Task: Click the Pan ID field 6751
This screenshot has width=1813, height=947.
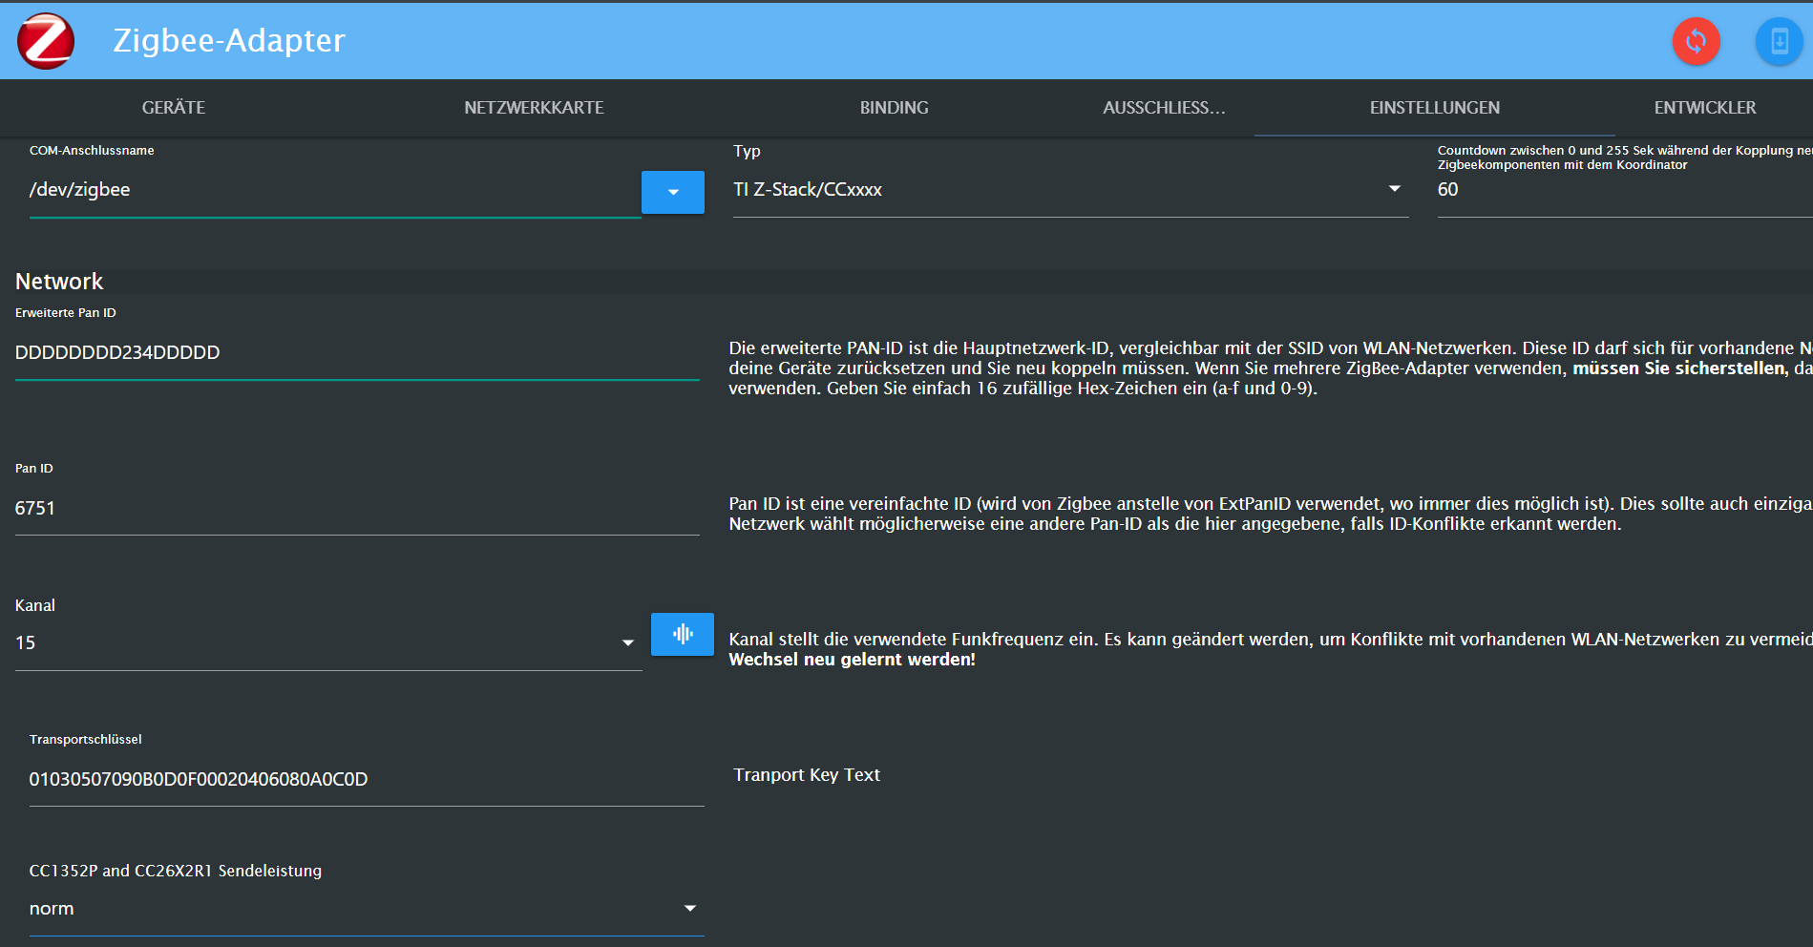Action: point(357,509)
